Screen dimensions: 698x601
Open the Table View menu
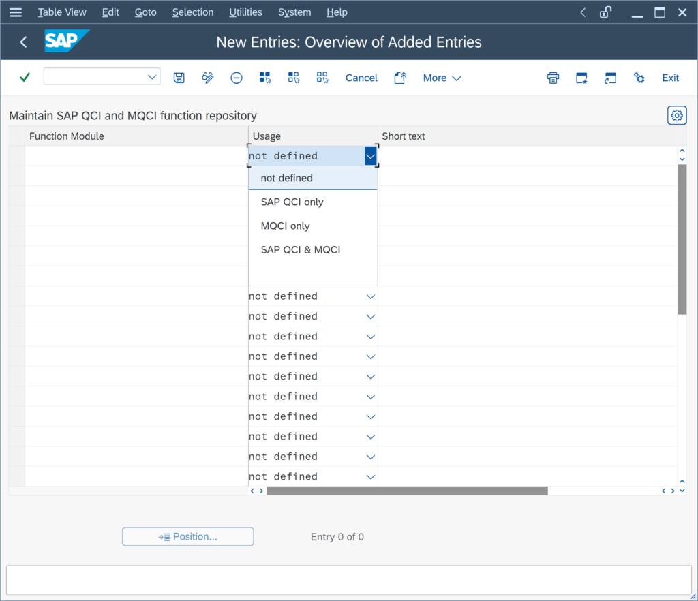pos(62,12)
